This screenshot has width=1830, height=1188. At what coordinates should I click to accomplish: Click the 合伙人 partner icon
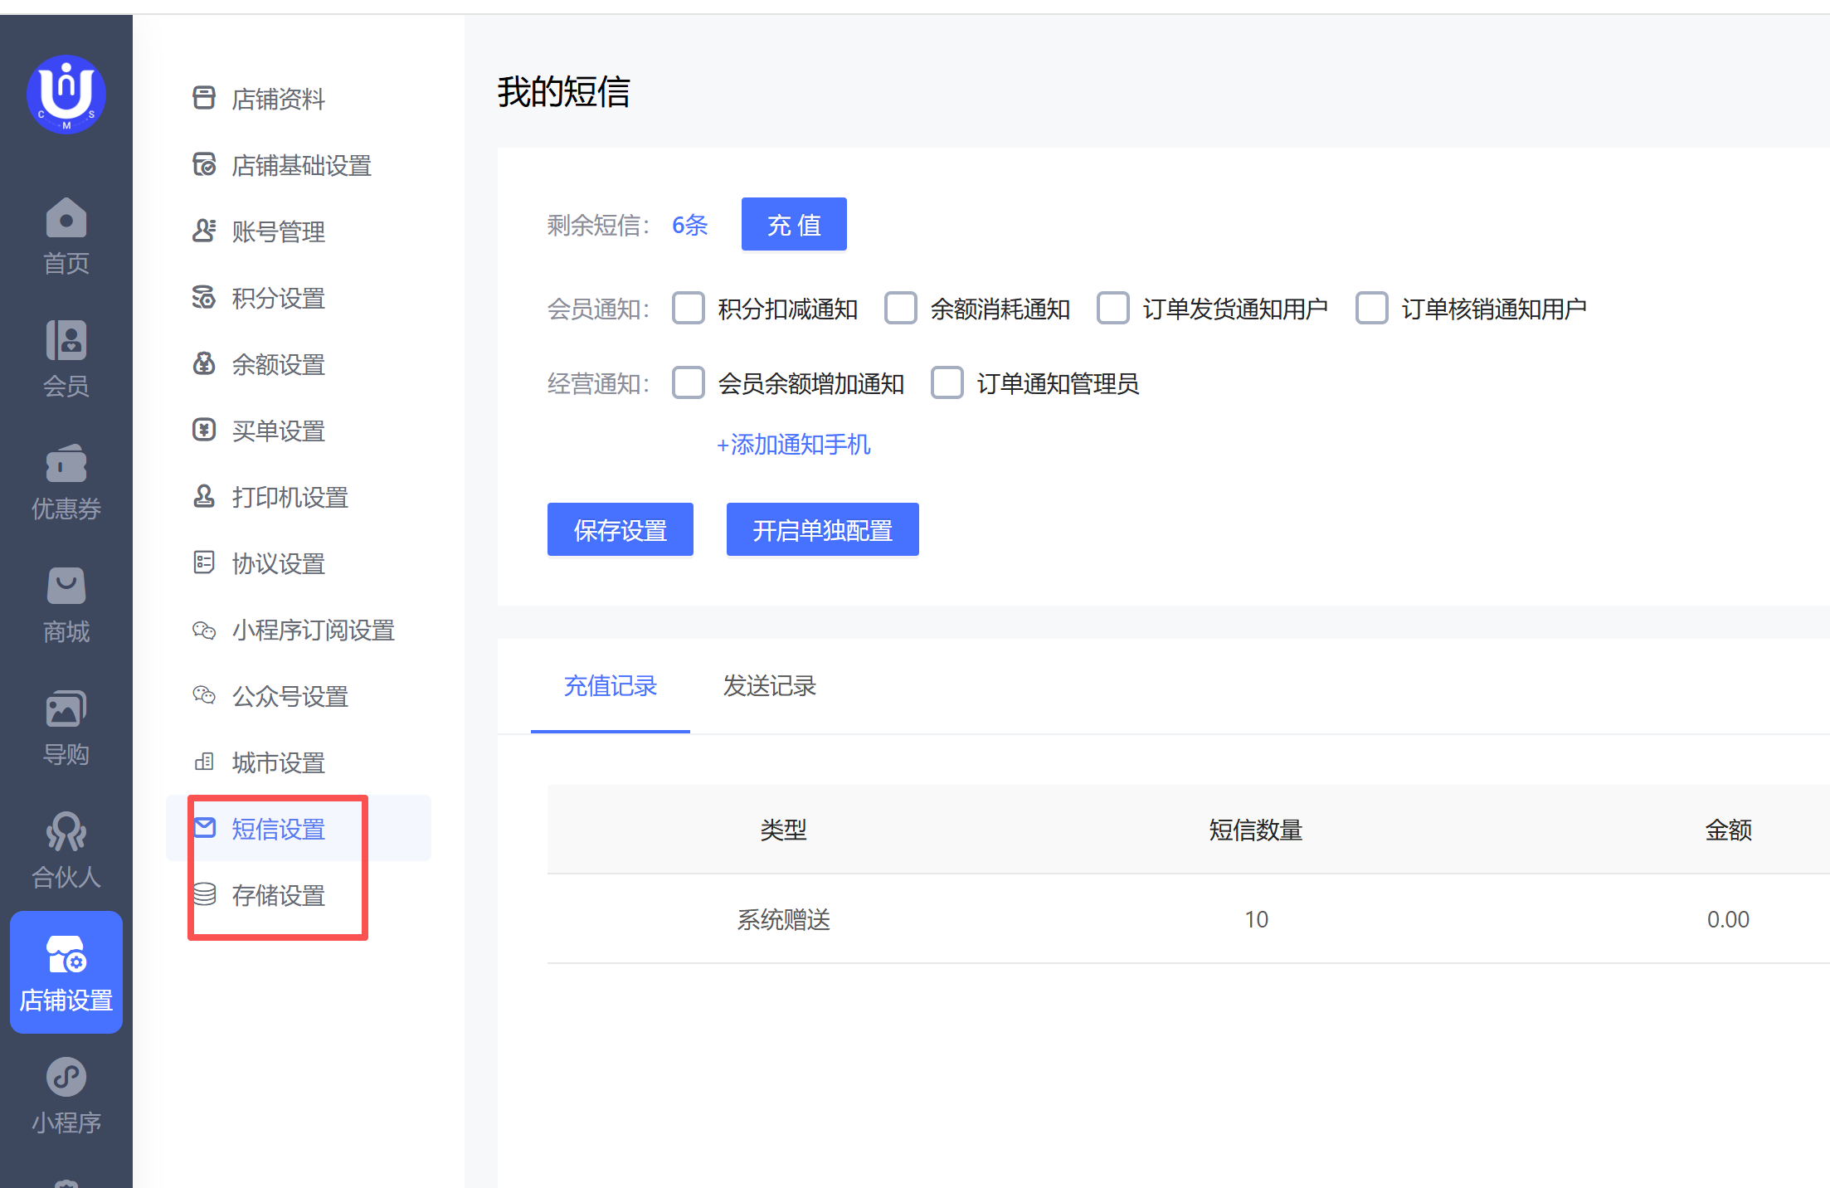tap(66, 831)
